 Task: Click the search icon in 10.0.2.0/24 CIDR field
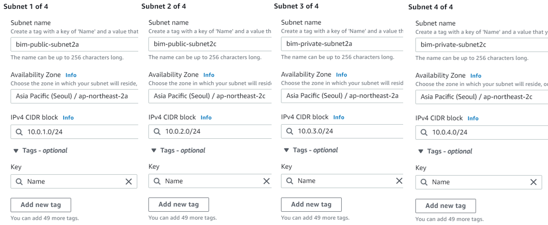[157, 131]
